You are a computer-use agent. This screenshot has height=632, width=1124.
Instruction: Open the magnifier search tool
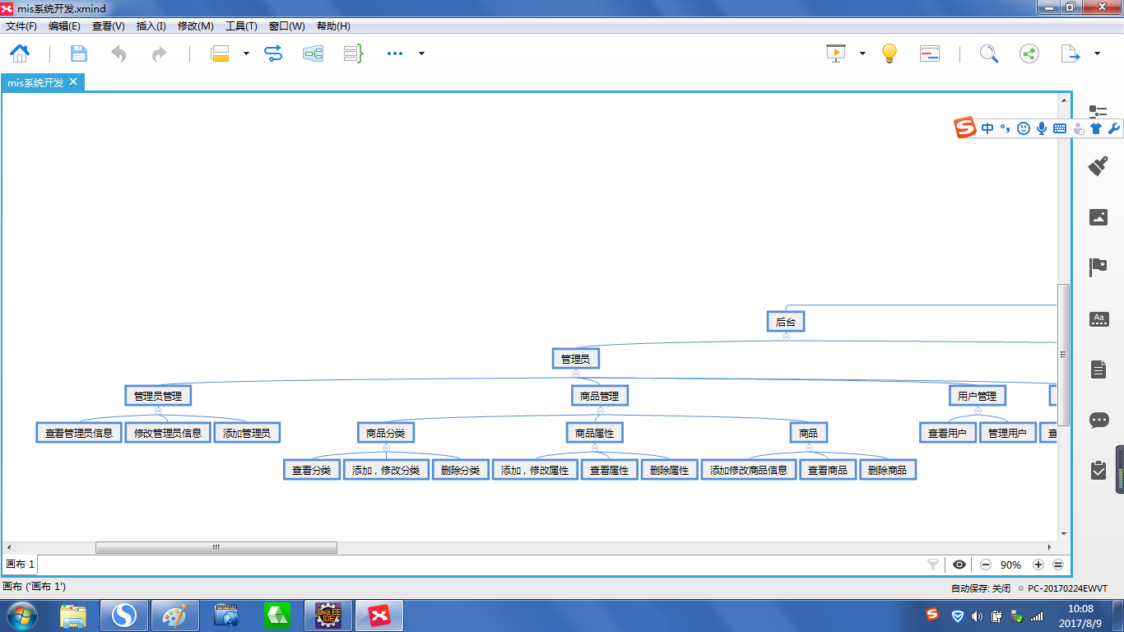989,53
